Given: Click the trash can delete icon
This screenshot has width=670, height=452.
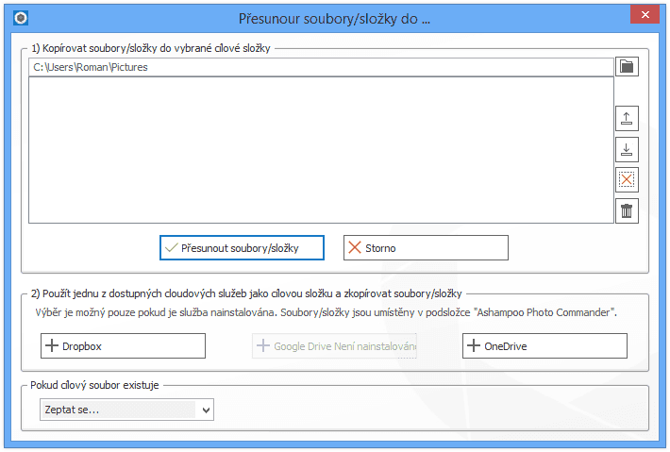Looking at the screenshot, I should [627, 211].
